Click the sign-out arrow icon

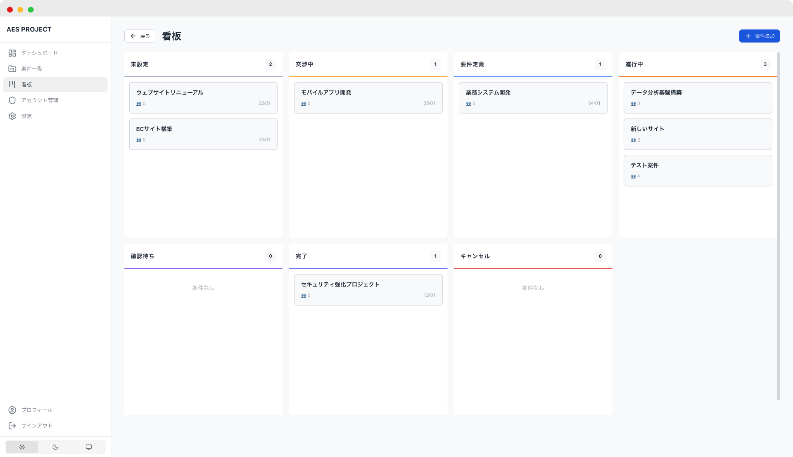[12, 426]
